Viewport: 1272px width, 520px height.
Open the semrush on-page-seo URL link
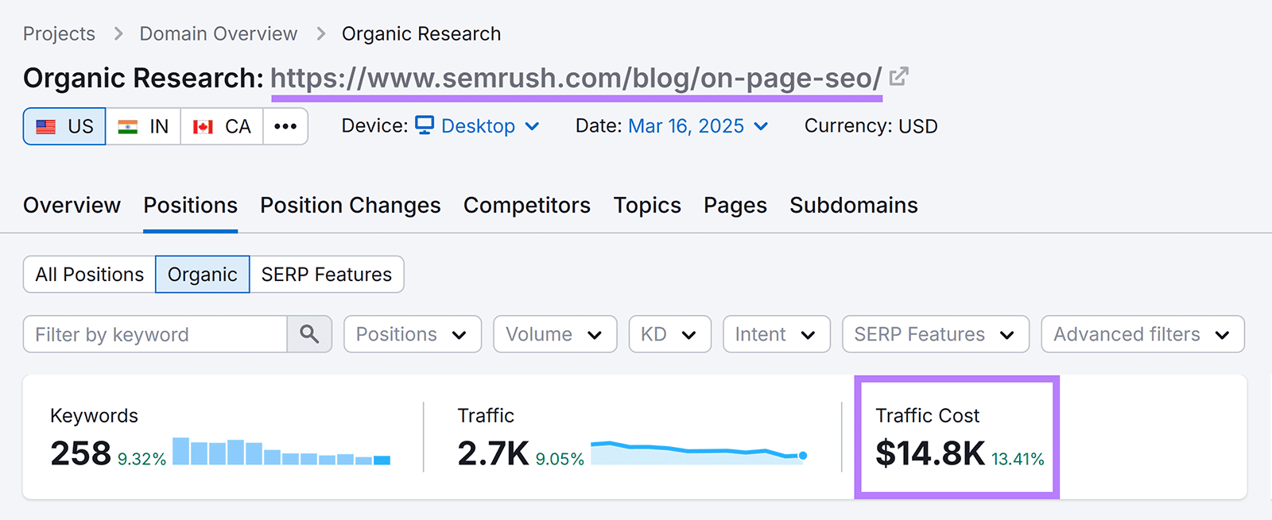[576, 78]
